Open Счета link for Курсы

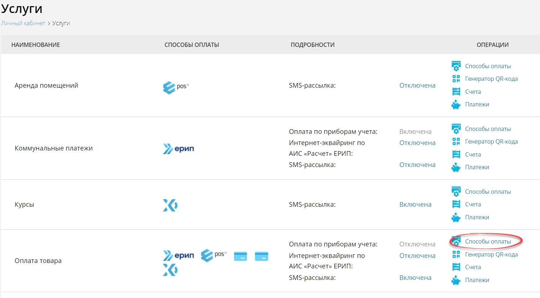(473, 204)
